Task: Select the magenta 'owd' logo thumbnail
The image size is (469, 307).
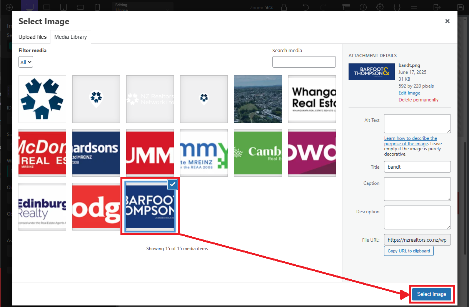Action: pyautogui.click(x=312, y=153)
